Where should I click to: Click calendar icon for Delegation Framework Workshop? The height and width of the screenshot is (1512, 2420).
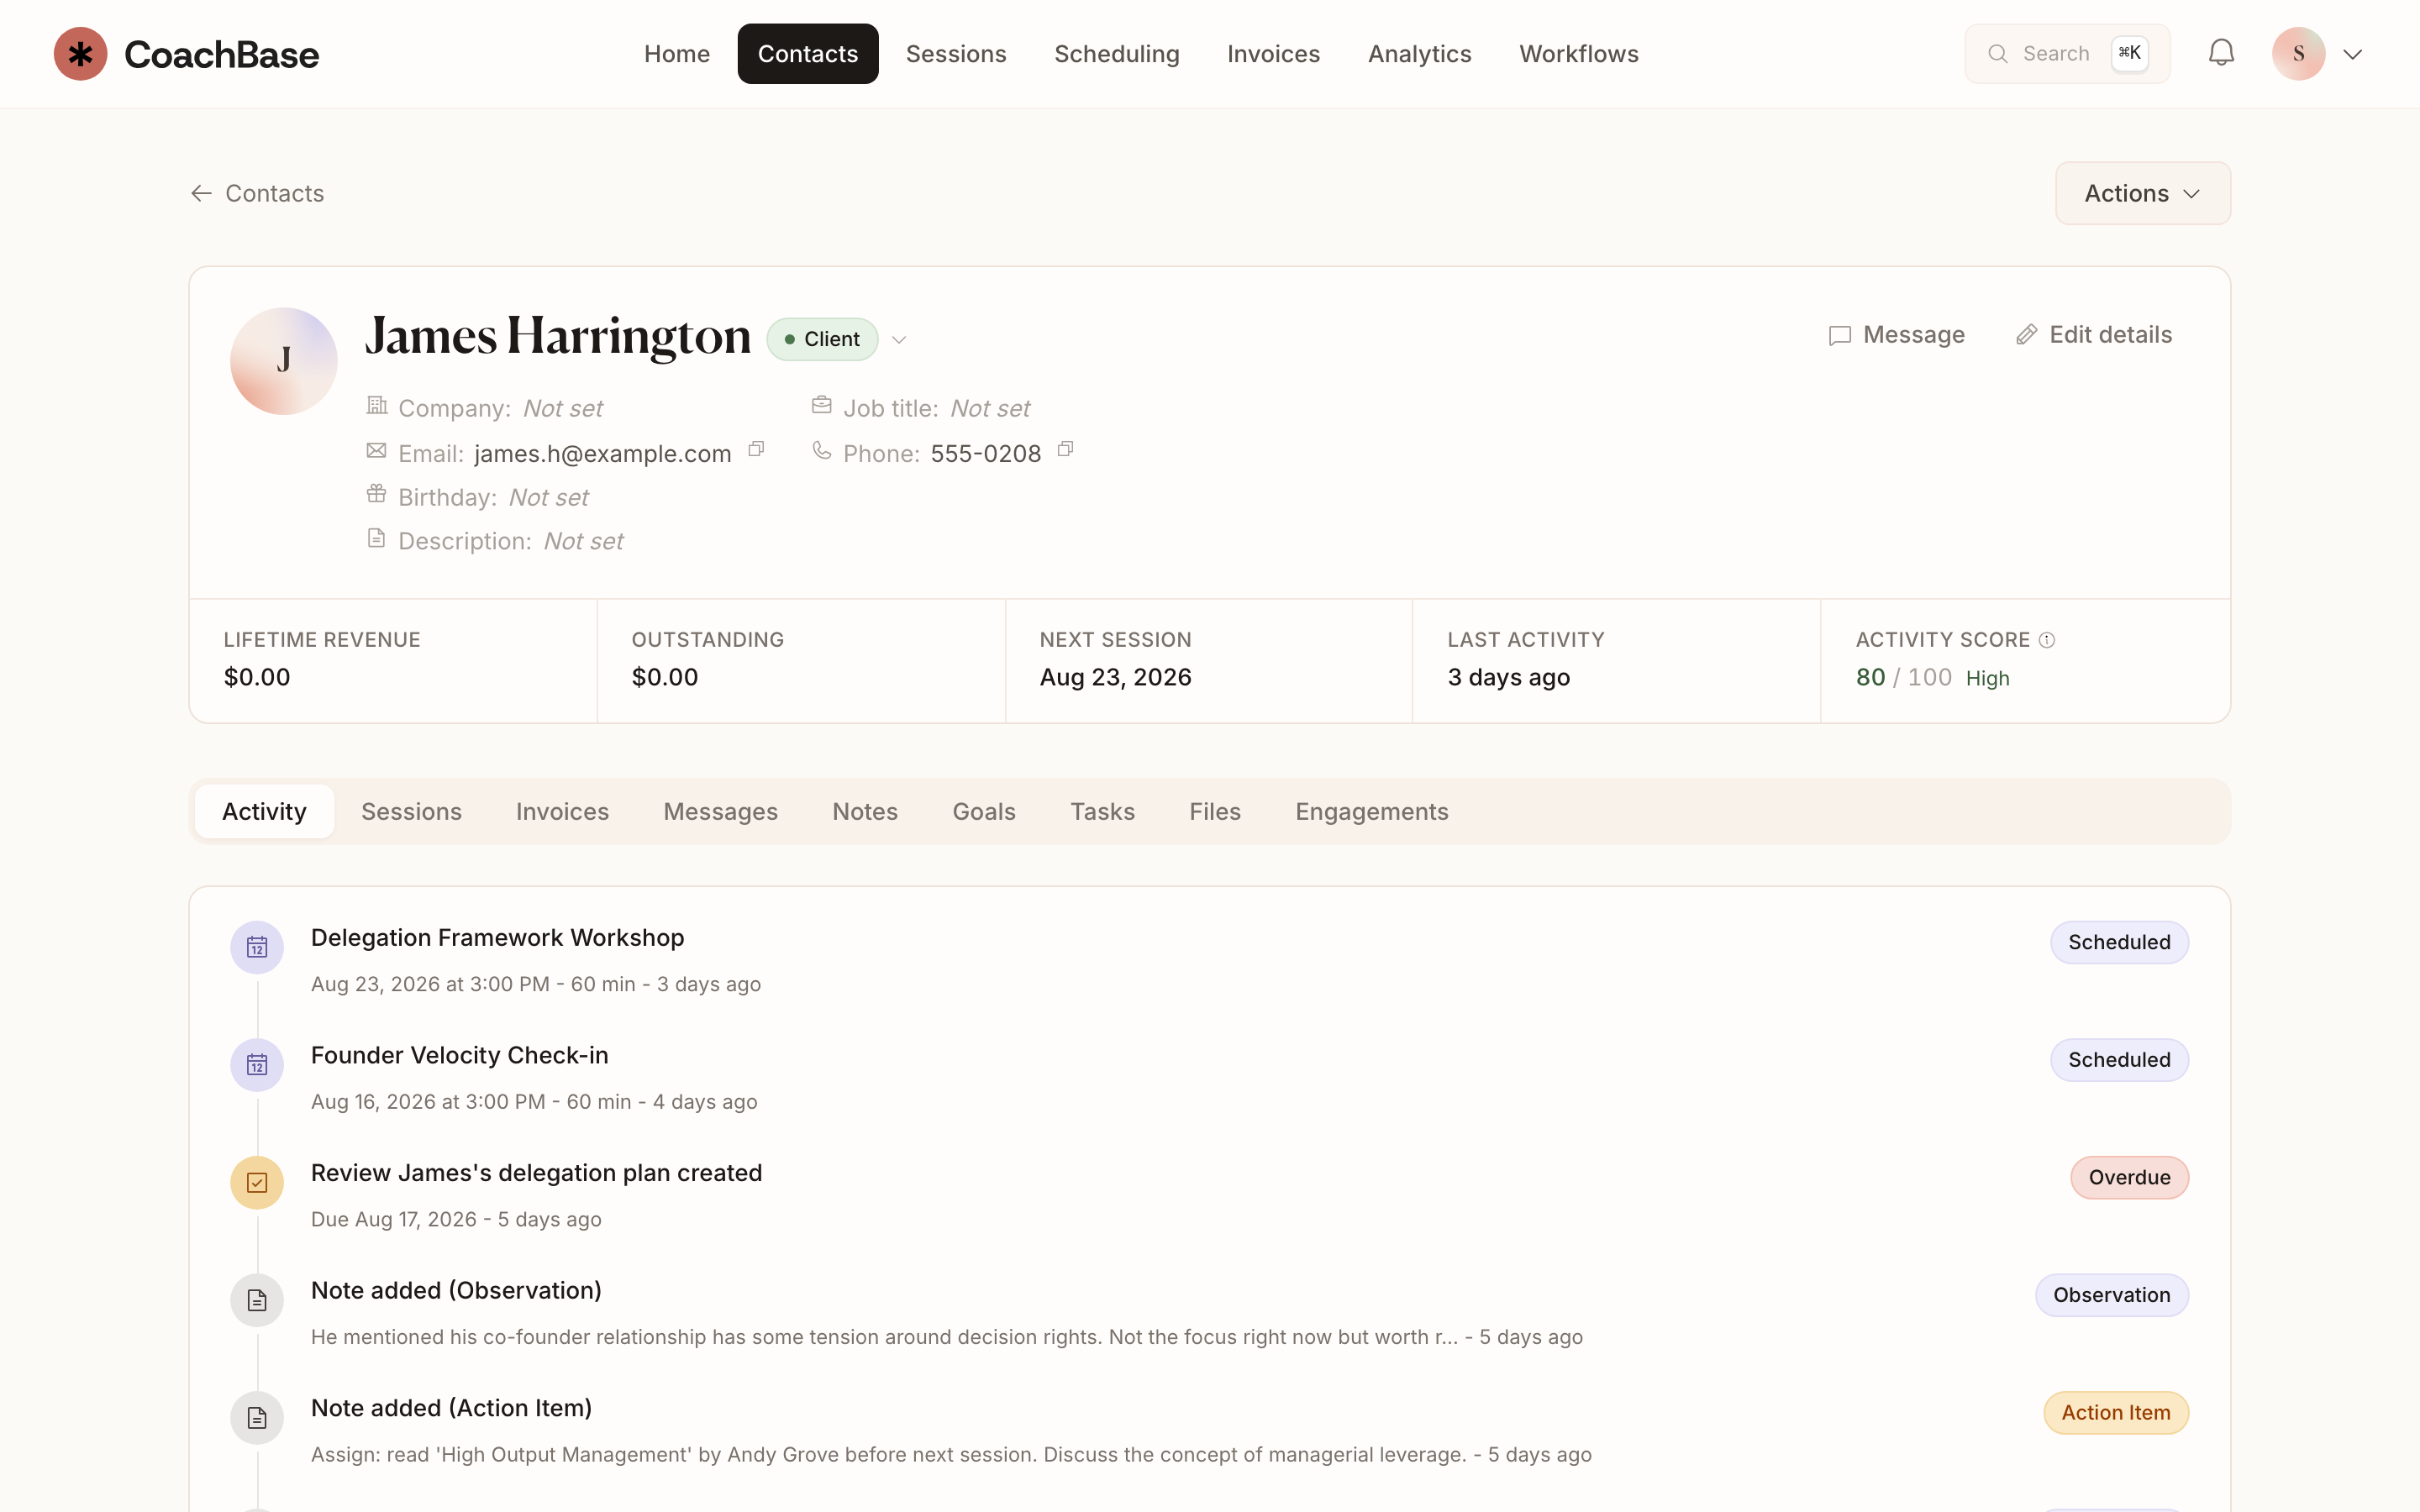pyautogui.click(x=257, y=947)
